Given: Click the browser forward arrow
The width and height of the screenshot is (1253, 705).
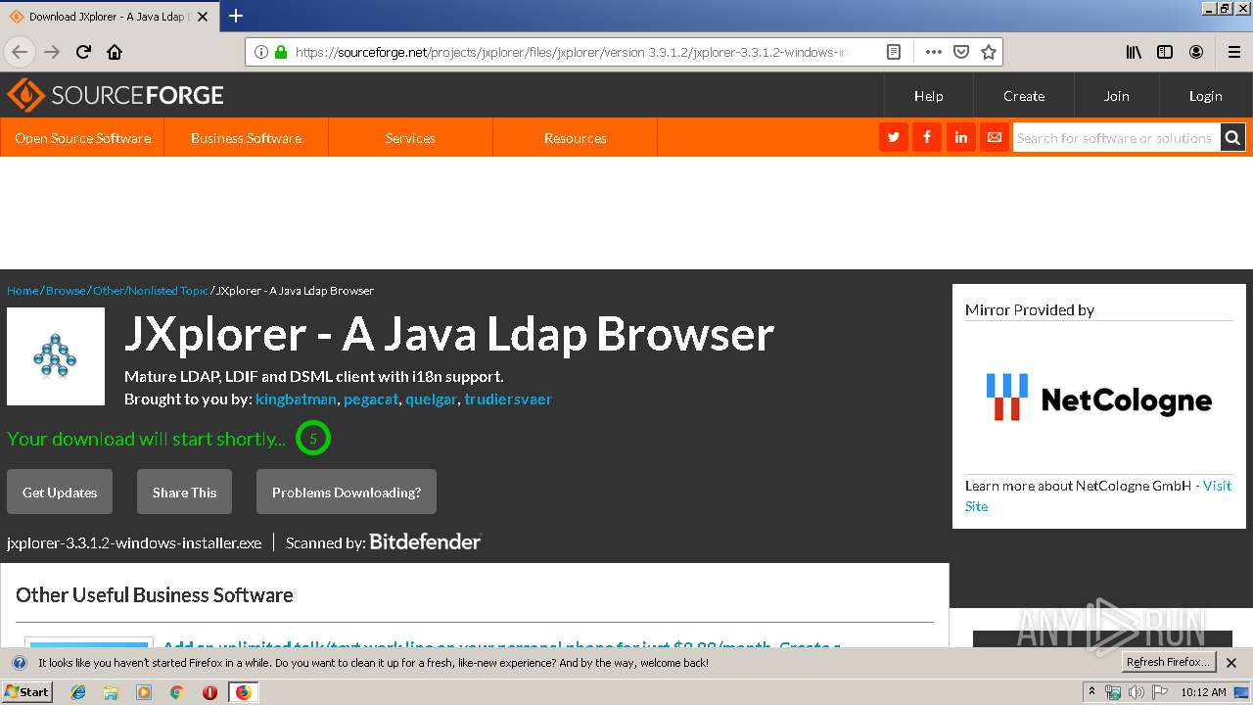Looking at the screenshot, I should point(52,52).
